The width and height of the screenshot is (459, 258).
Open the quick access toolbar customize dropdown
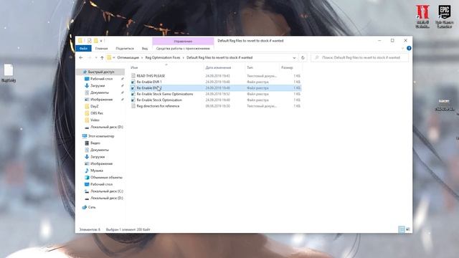[x=101, y=41]
